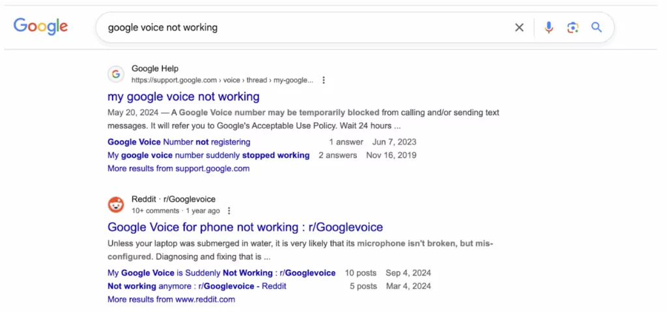Screen dimensions: 667x312
Task: Open "Not working anymore" Reddit sublink
Action: (x=197, y=286)
